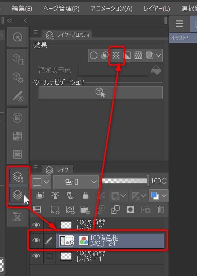The width and height of the screenshot is (197, 276).
Task: Select the Tone effect icon in Layer Property
Action: tap(116, 55)
